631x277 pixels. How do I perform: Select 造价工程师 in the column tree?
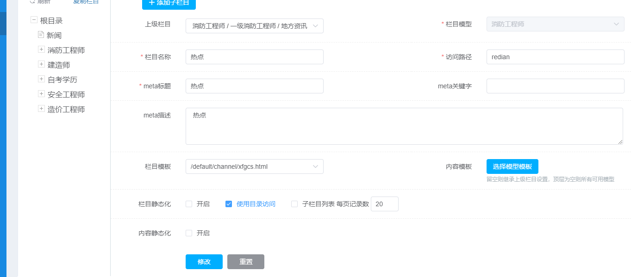[x=66, y=109]
